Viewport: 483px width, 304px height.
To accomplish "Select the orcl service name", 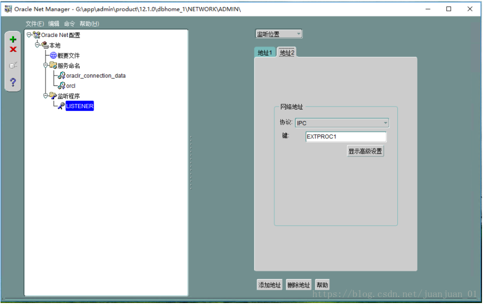I will coord(71,86).
